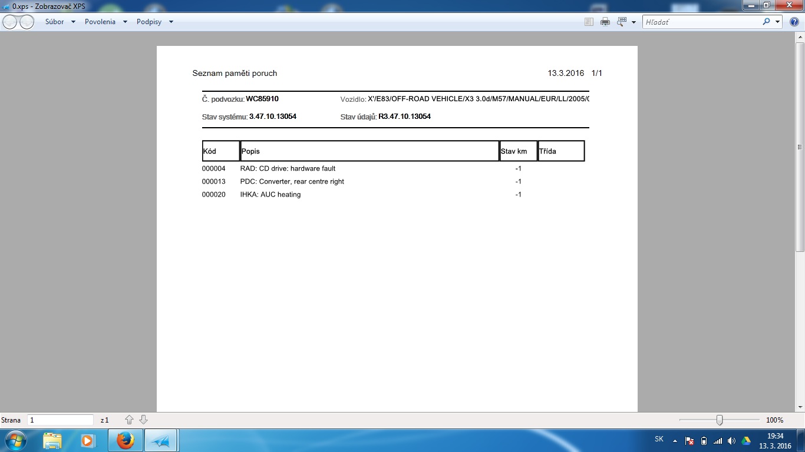The width and height of the screenshot is (805, 452).
Task: Open the Podpisy menu
Action: (x=155, y=22)
